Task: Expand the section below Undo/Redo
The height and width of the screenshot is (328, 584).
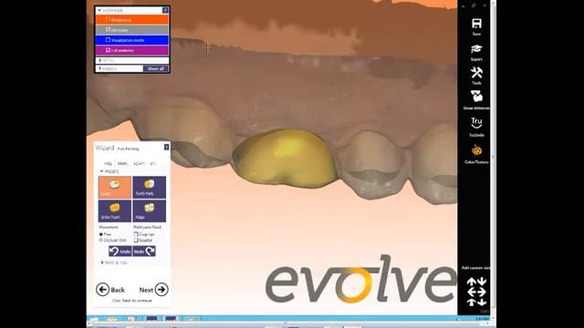Action: (114, 262)
